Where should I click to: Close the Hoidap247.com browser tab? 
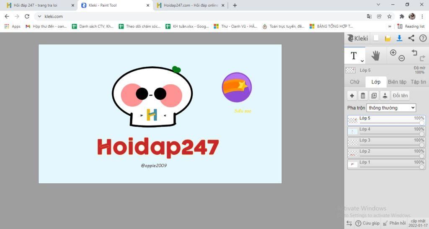[x=223, y=5]
